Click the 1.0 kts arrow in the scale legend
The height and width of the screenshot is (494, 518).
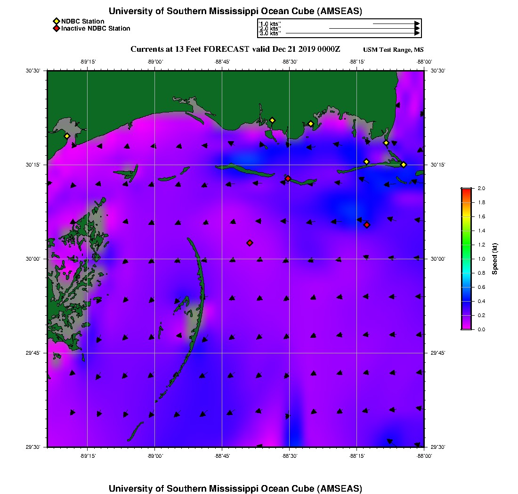click(x=396, y=24)
